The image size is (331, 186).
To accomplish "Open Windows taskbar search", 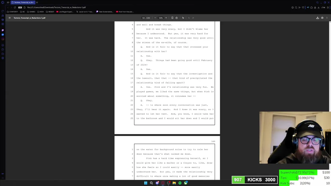I will coord(151,183).
